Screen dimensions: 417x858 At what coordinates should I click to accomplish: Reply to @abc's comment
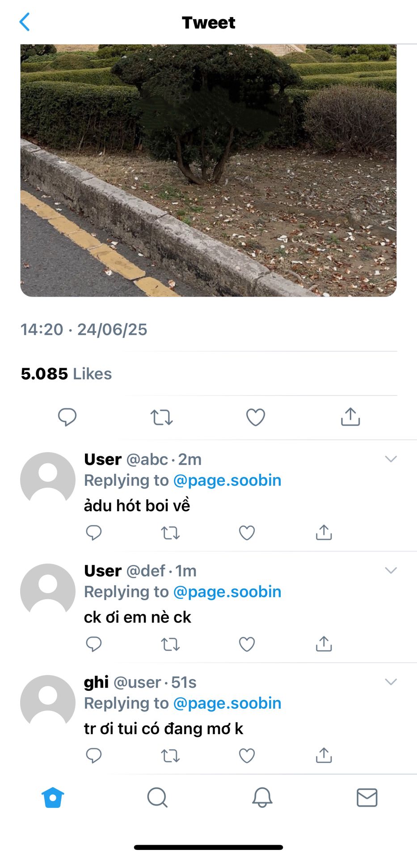tap(94, 533)
